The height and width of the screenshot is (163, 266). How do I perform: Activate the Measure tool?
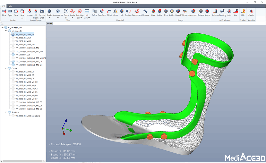pyautogui.click(x=145, y=11)
